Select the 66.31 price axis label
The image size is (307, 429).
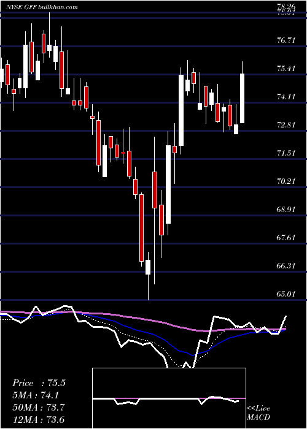(x=286, y=265)
